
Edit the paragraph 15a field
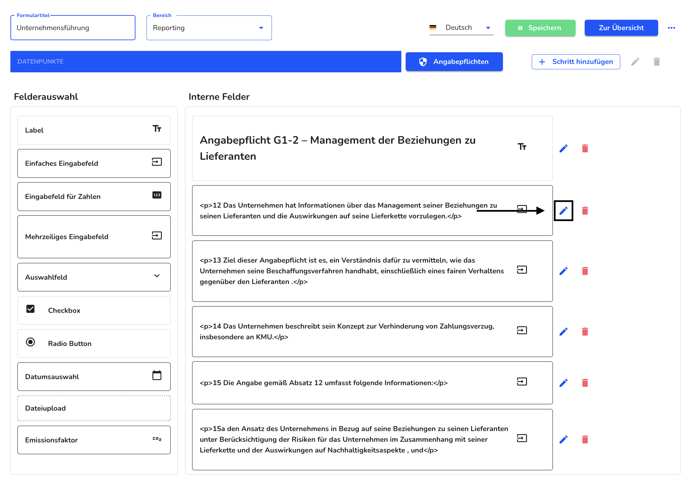[564, 439]
